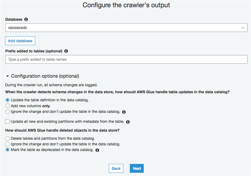
Task: Click info icon next to Mark table as deprecated
Action: tap(97, 150)
